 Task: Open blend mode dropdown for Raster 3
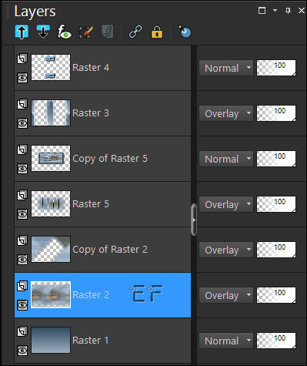click(x=226, y=113)
